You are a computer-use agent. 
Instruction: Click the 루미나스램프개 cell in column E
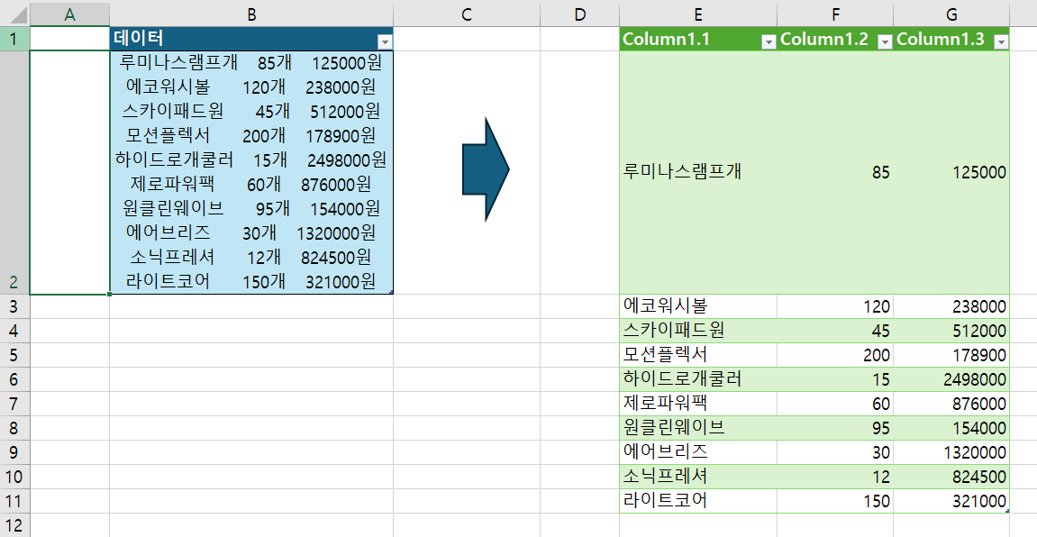click(x=697, y=172)
